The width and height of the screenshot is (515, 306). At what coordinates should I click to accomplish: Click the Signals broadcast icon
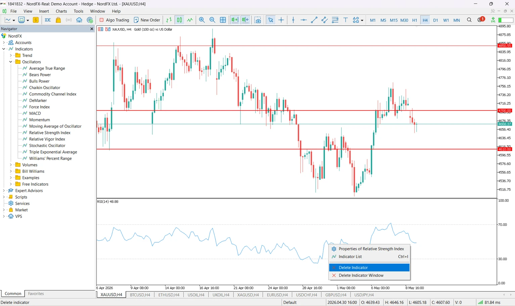(68, 20)
